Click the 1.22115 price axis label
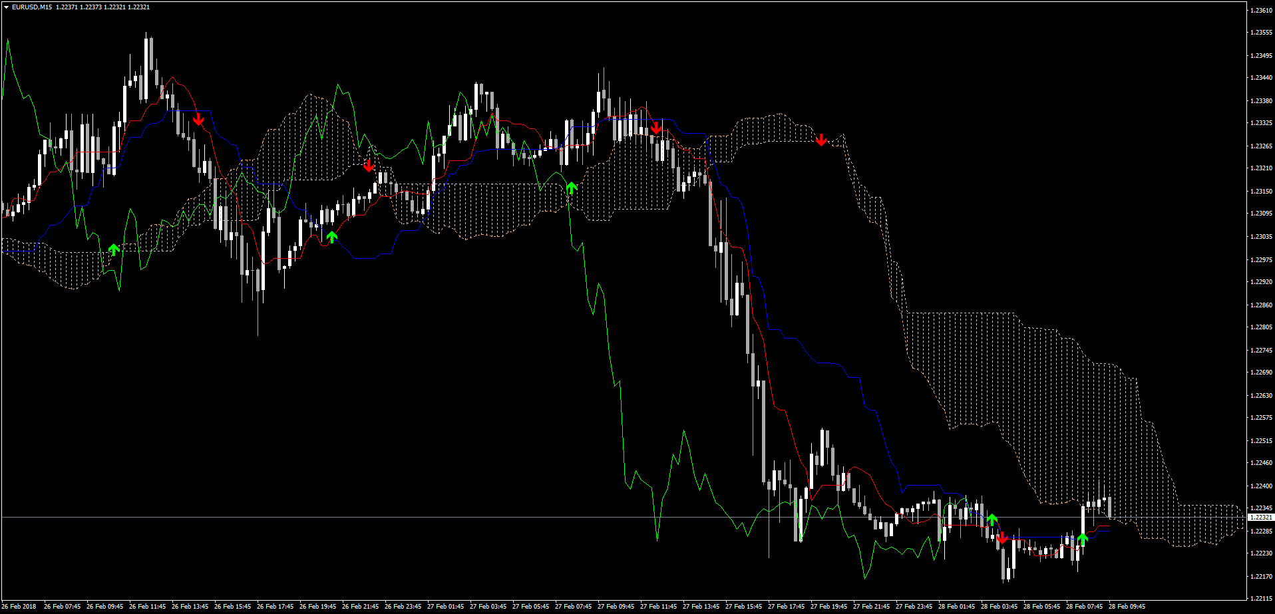Viewport: 1275px width, 614px height. [1262, 598]
